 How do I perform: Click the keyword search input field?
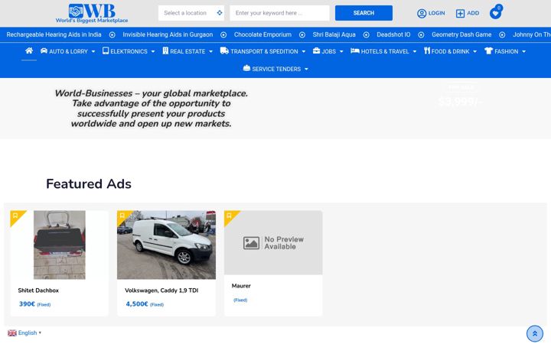280,13
